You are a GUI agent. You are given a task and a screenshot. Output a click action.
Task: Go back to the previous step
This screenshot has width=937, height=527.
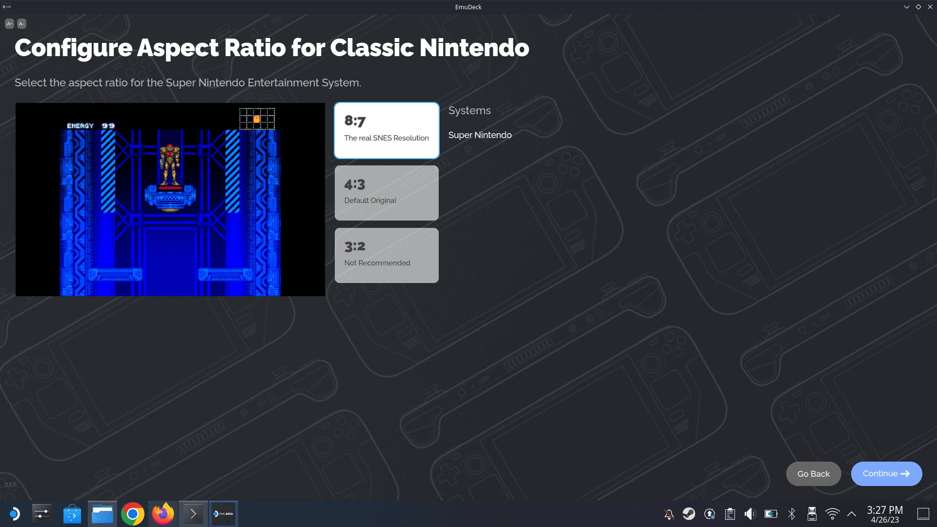tap(813, 474)
